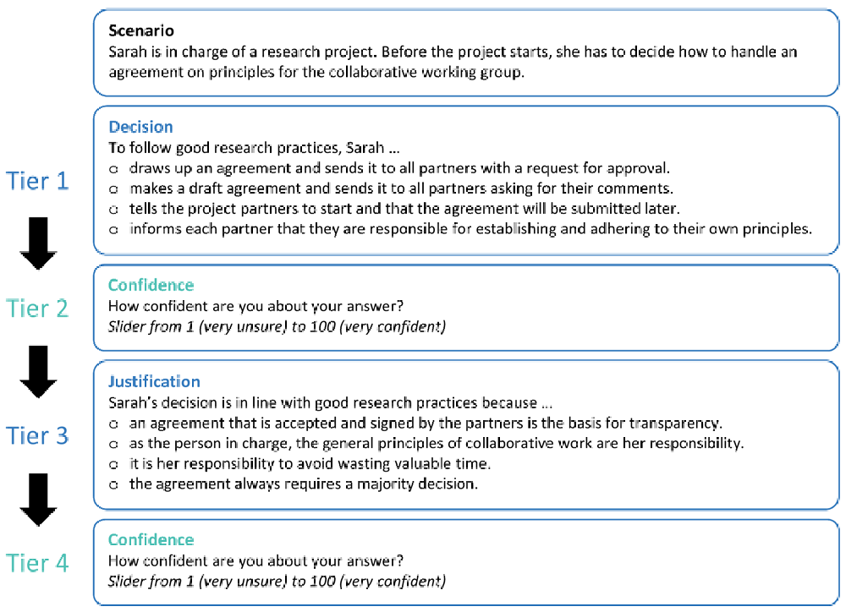
Task: Click the Decision heading
Action: pyautogui.click(x=140, y=127)
